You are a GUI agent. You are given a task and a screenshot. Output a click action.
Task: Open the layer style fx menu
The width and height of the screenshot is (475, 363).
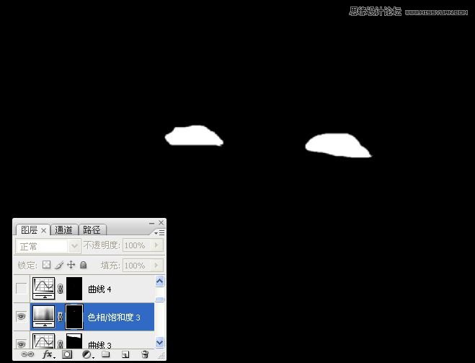tap(48, 354)
